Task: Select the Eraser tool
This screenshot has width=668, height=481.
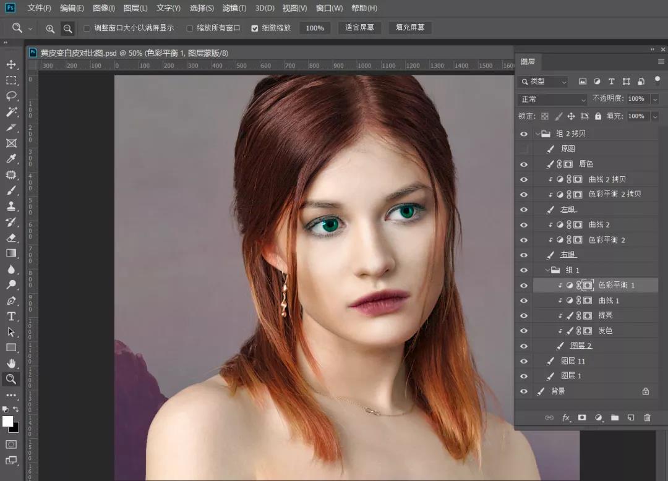Action: (x=11, y=237)
